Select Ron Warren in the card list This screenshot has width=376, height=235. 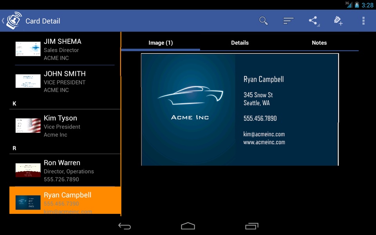click(65, 170)
